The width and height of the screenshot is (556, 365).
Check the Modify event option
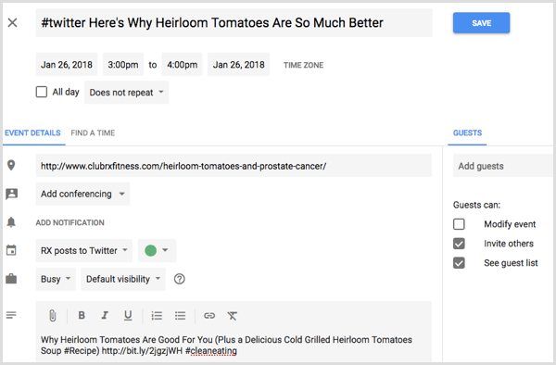[459, 224]
